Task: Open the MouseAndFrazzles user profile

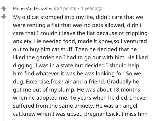Action: tap(33, 9)
